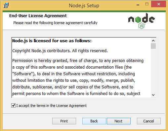Uncheck the accept license terms checkbox
This screenshot has height=131, width=168.
14,106
